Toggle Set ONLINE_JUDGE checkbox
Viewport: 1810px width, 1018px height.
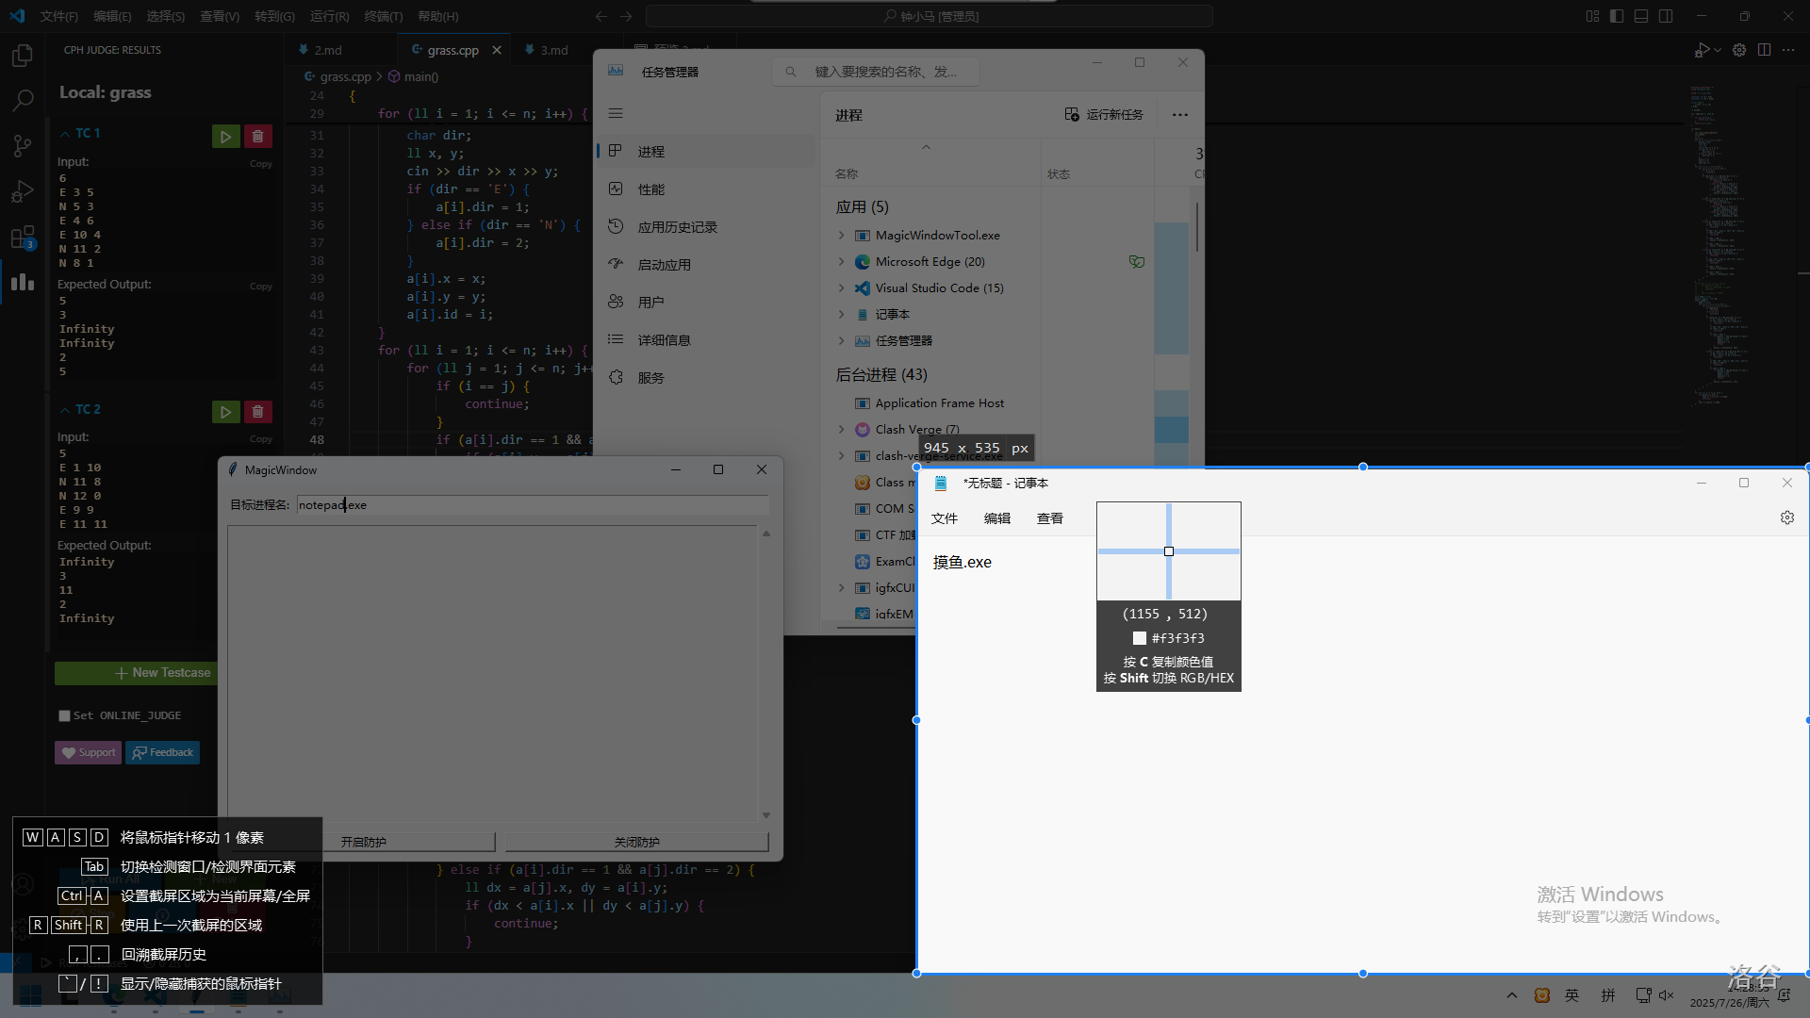tap(65, 715)
